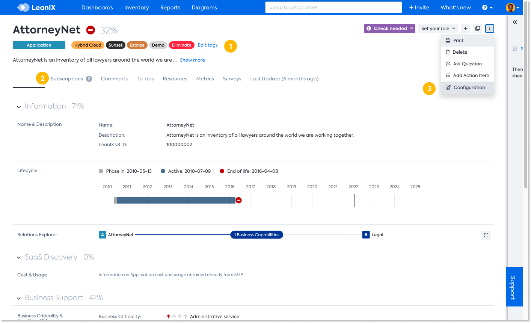Collapse the SaaS Discovery section
The width and height of the screenshot is (531, 323).
click(x=19, y=258)
